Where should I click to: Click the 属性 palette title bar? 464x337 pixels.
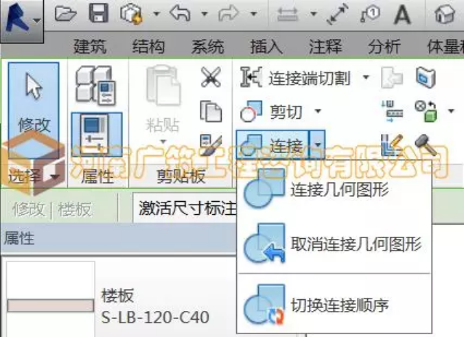118,238
